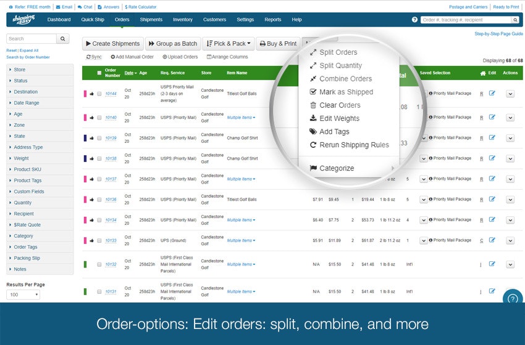
Task: Click info icon beside order 10144 Priority Mail Package
Action: (x=430, y=94)
